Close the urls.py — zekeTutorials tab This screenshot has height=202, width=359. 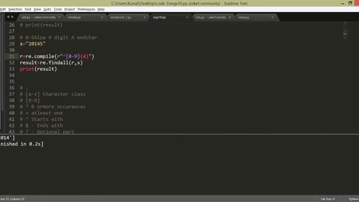(x=229, y=17)
